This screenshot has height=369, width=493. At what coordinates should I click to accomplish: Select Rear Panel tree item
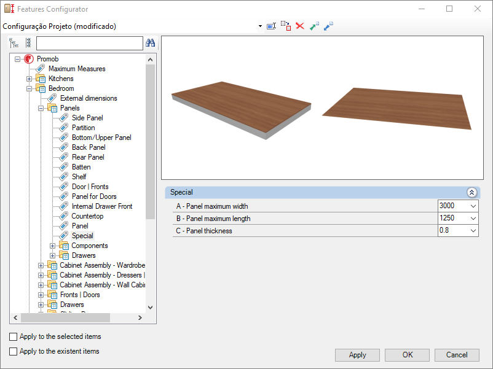point(88,157)
